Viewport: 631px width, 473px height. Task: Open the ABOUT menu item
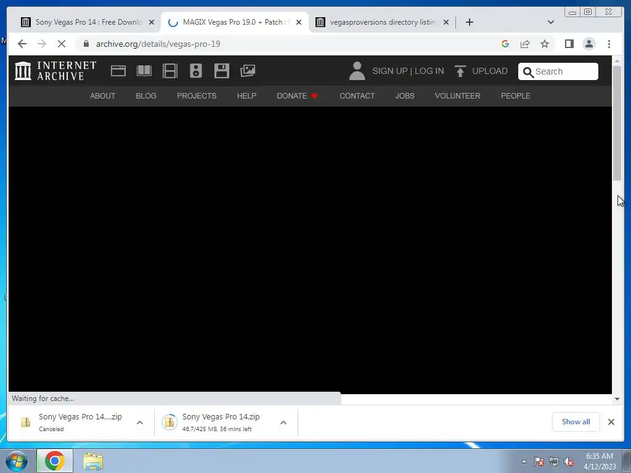click(103, 95)
